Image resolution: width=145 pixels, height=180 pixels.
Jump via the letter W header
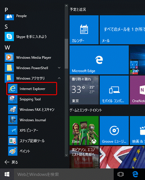[7, 47]
